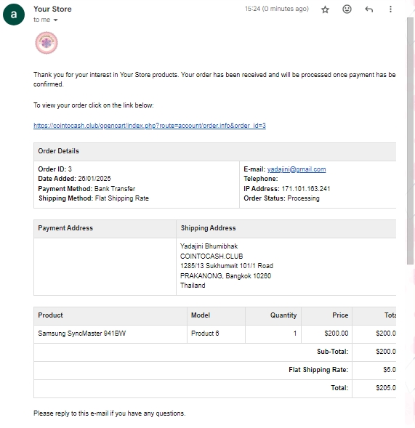Click the Flat Shipping Rate total row label
This screenshot has height=428, width=415.
(x=318, y=370)
